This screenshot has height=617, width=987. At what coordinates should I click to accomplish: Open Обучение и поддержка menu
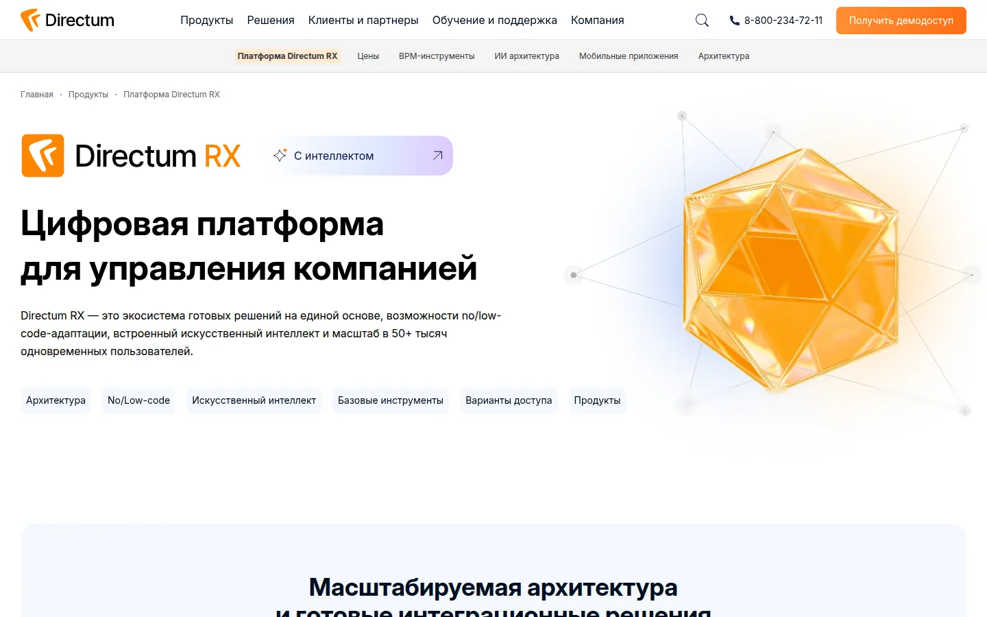pos(494,21)
